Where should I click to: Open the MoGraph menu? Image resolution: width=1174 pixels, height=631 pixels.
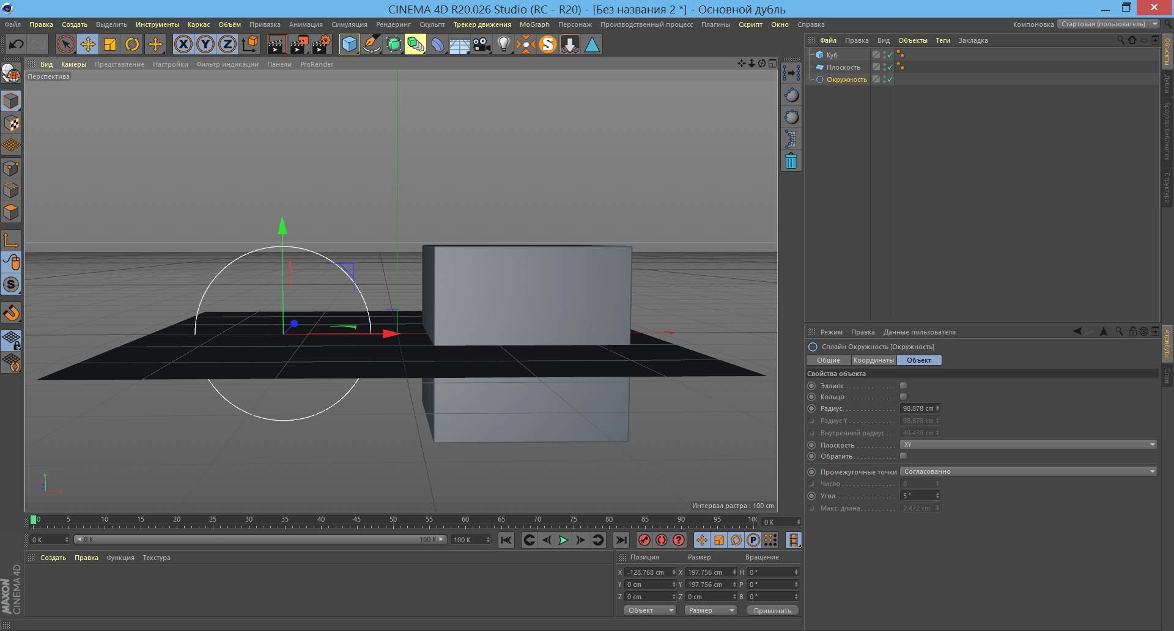tap(534, 24)
